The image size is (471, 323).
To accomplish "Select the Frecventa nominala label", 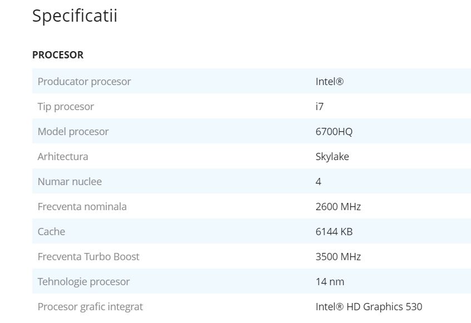I will pyautogui.click(x=82, y=207).
